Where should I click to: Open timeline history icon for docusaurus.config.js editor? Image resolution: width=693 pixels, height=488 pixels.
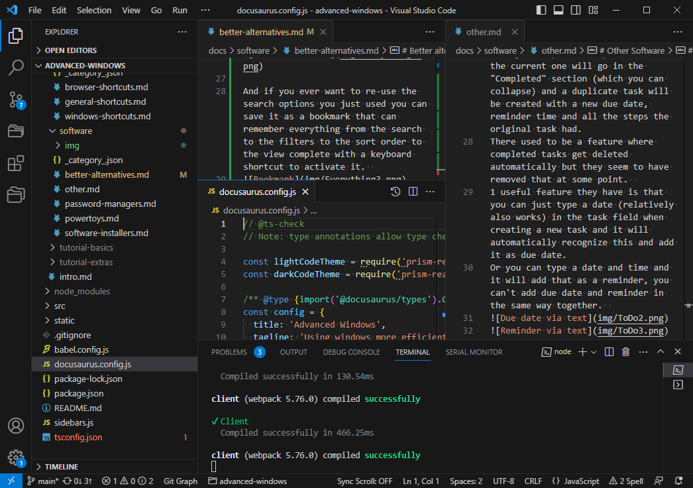(x=396, y=192)
